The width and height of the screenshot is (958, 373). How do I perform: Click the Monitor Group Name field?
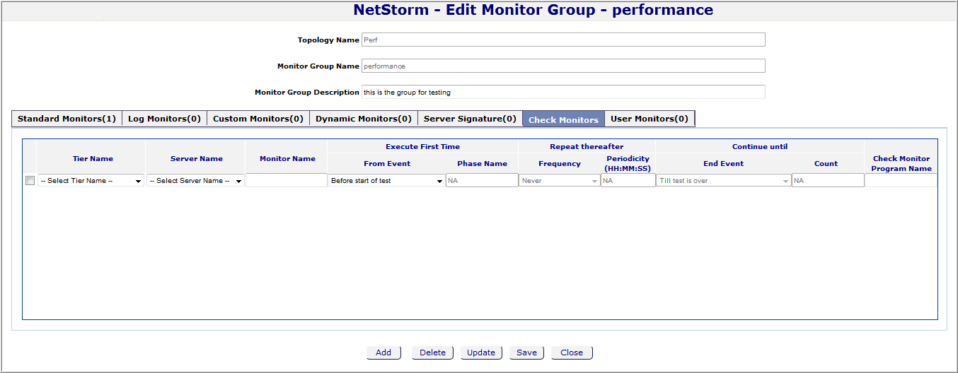tap(563, 66)
